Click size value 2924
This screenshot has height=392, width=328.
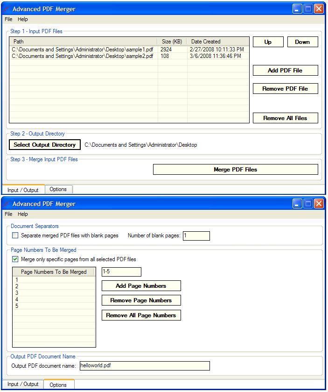[166, 50]
